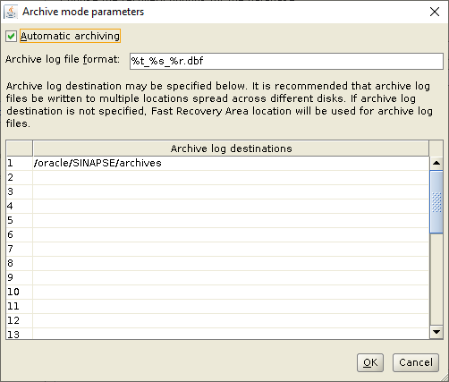The width and height of the screenshot is (449, 382).
Task: Click the Archive log file format field
Action: coord(286,61)
